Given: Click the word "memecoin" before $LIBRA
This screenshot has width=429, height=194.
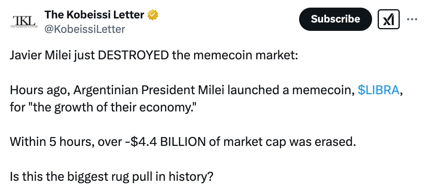Looking at the screenshot, I should click(322, 90).
